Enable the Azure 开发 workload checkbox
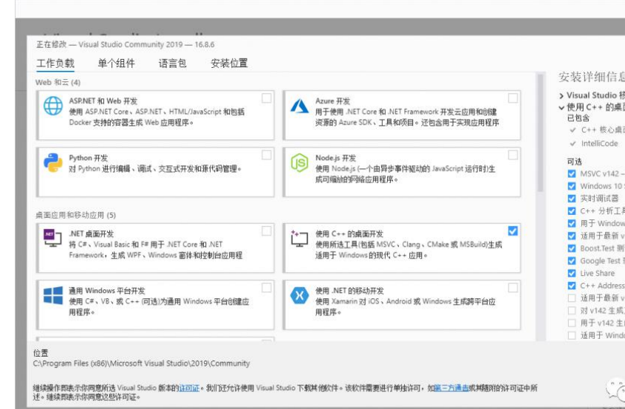Viewport: 625px width, 409px height. pos(513,98)
